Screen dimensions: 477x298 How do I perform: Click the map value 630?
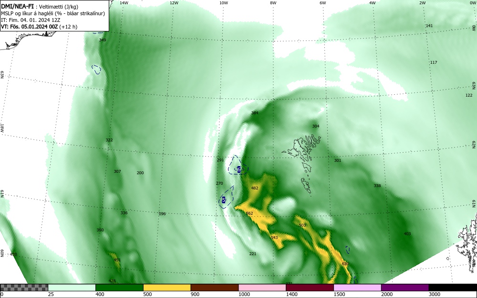coord(345,264)
